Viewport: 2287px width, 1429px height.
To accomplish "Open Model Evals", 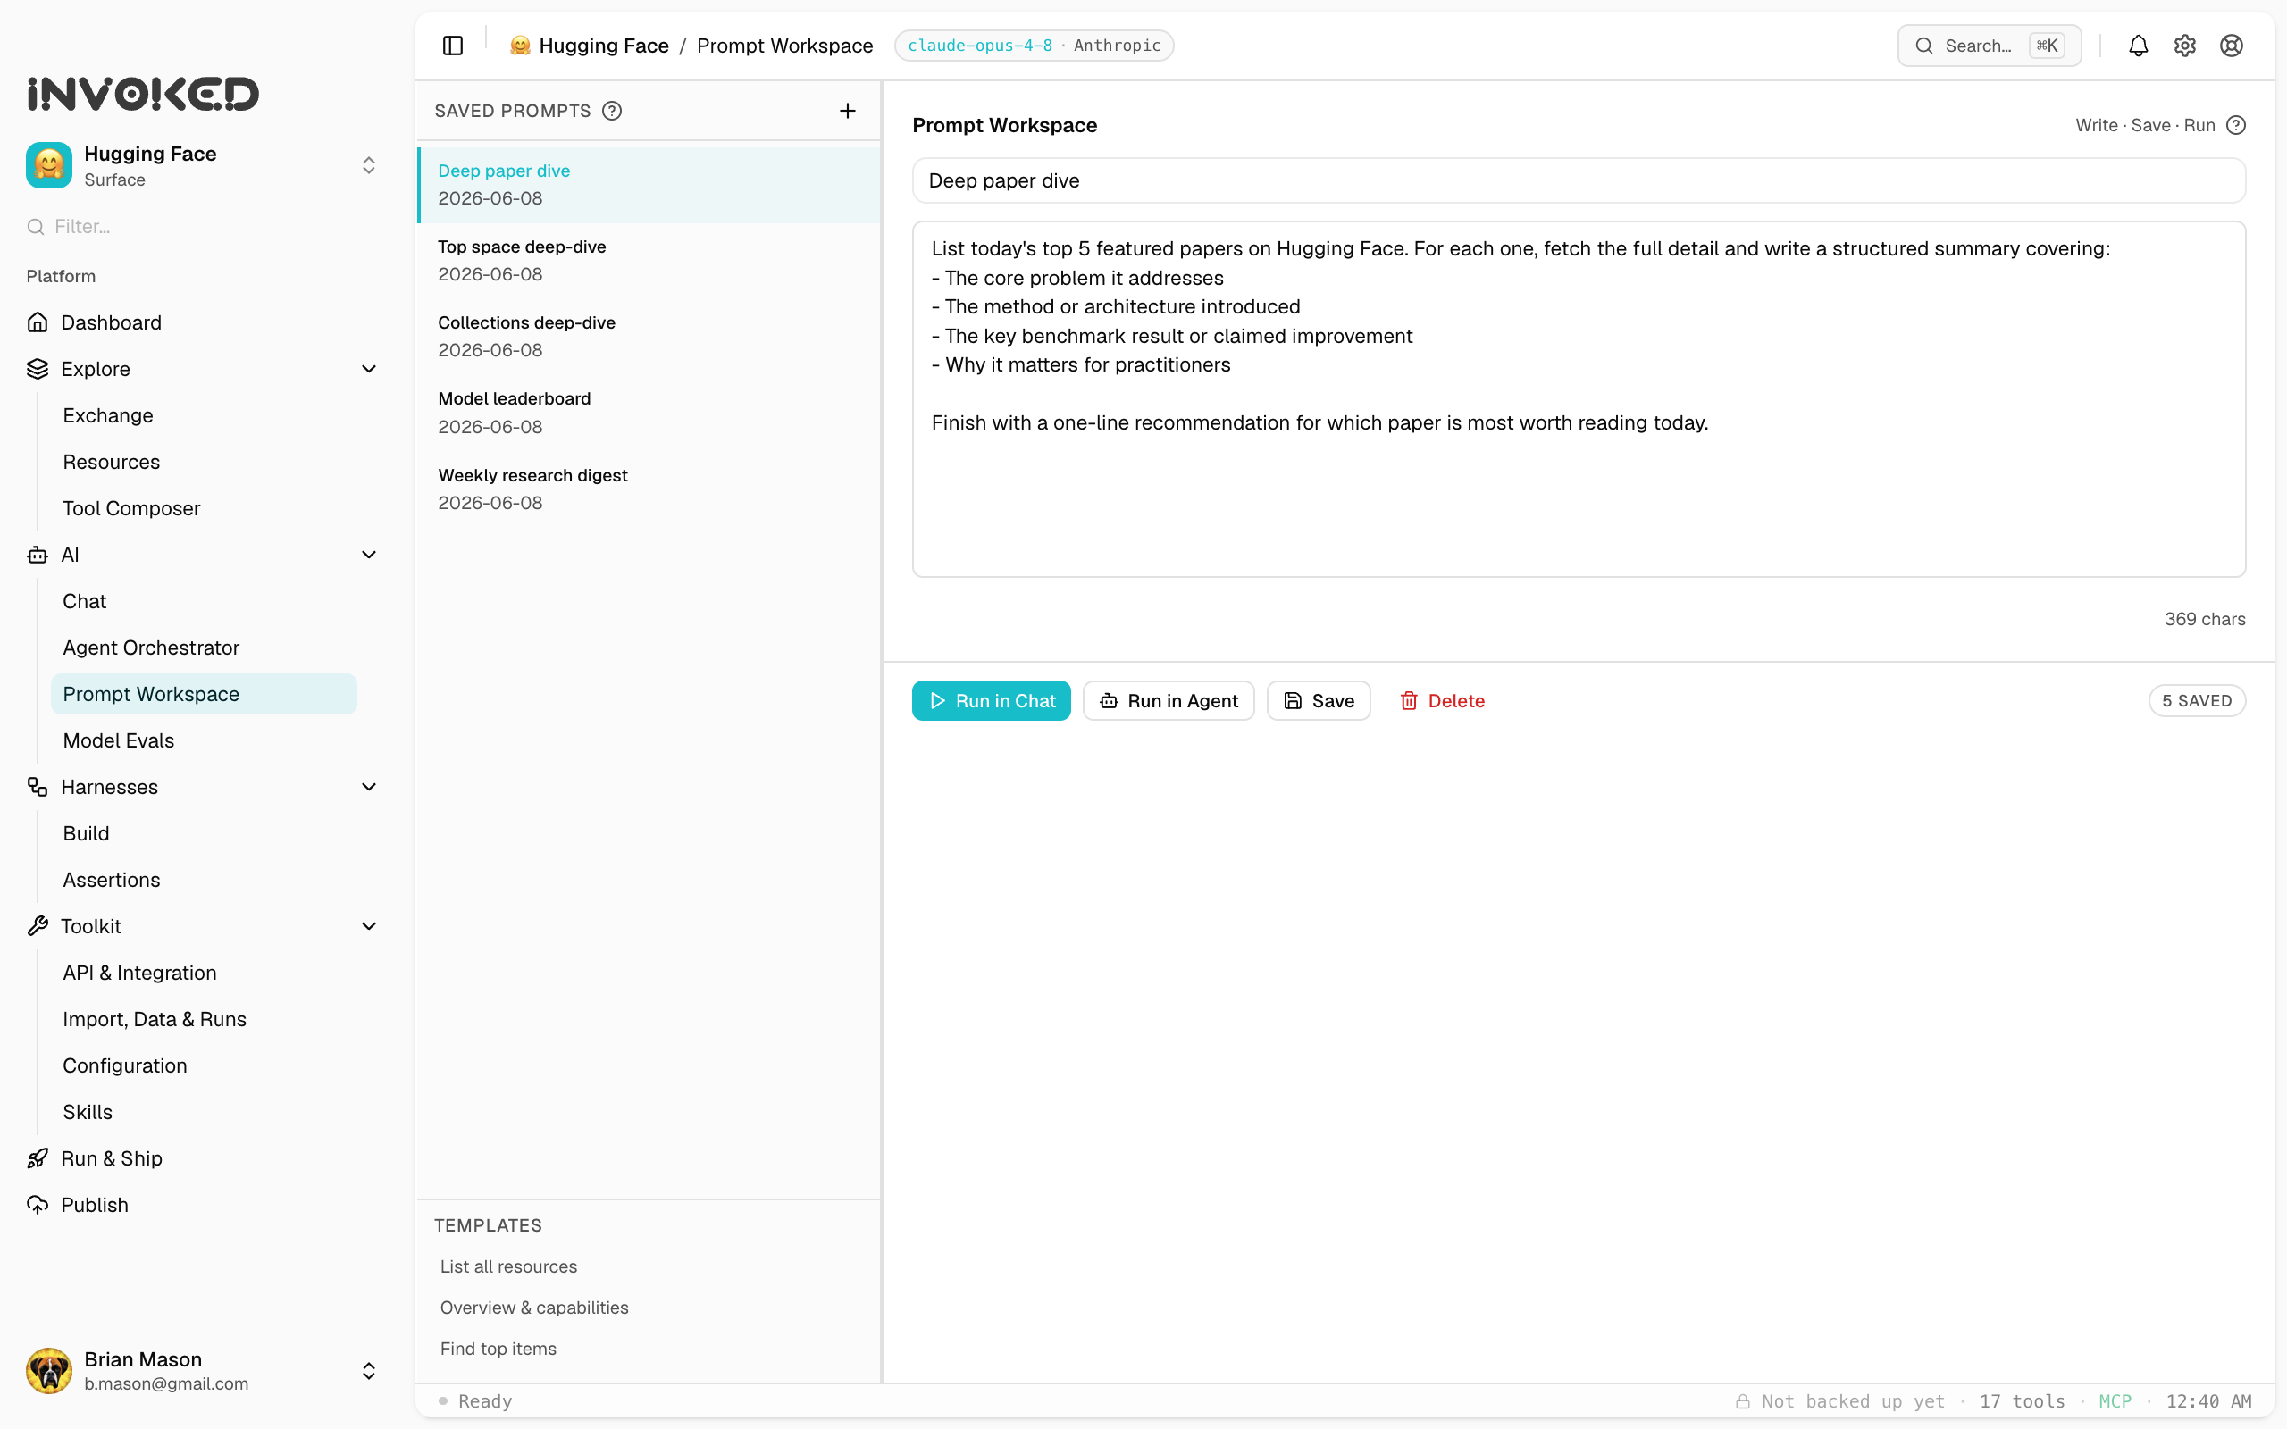I will click(x=118, y=741).
